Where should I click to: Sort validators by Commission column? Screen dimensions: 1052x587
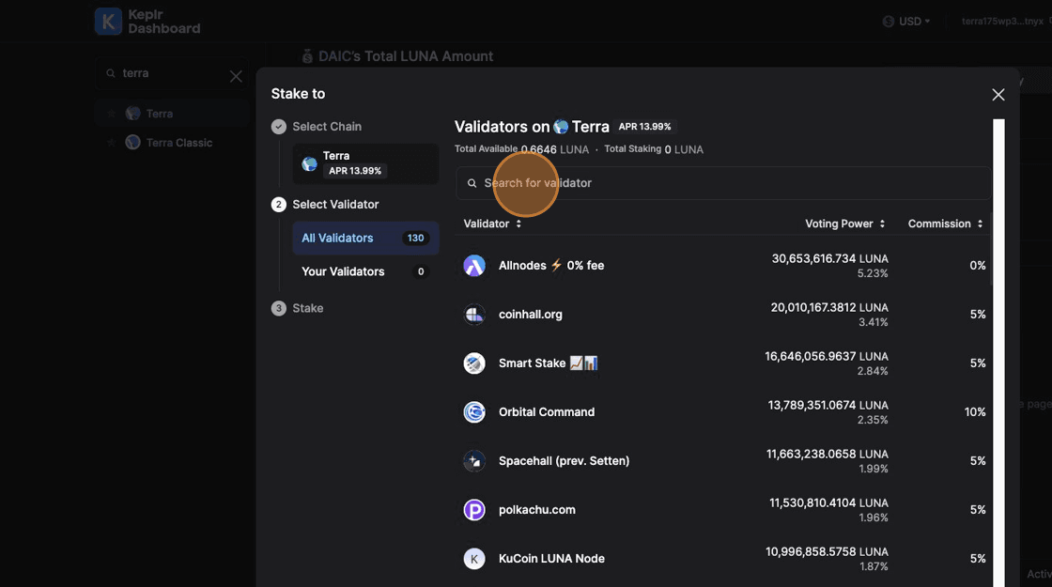pos(945,224)
